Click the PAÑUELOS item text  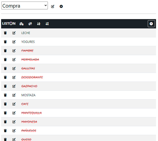click(x=29, y=130)
